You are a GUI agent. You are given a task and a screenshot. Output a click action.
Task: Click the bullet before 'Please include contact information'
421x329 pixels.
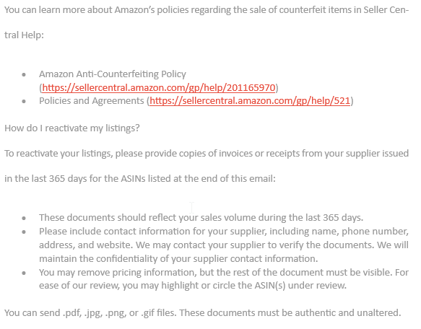[24, 232]
